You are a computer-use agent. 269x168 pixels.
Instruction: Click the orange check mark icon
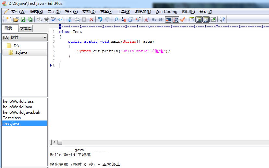[183, 19]
